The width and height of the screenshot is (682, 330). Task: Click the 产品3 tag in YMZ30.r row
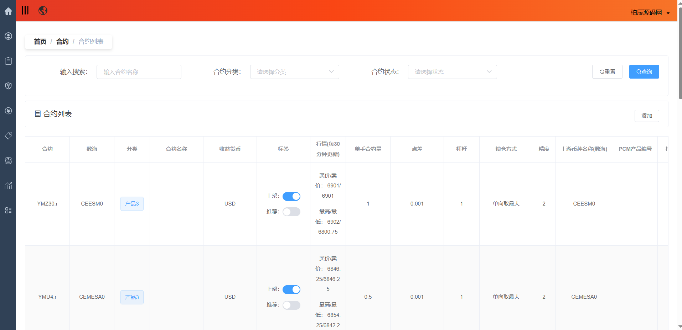pos(132,204)
